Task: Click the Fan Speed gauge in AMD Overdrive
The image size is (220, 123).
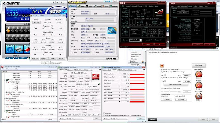Action: 199,96
